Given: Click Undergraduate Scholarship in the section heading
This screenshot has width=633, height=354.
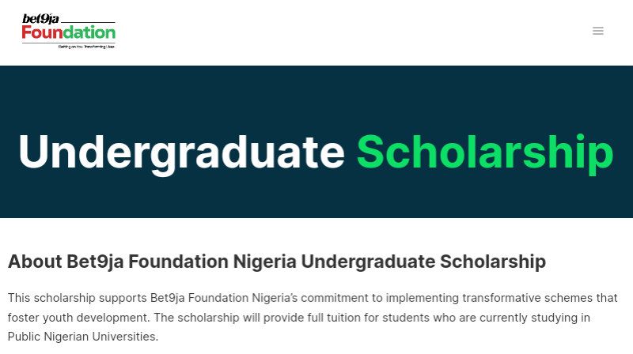Looking at the screenshot, I should (x=423, y=262).
